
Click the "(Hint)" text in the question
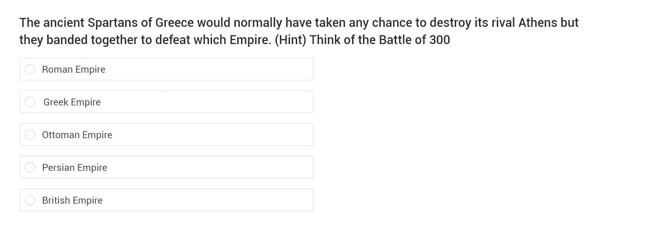click(x=290, y=40)
